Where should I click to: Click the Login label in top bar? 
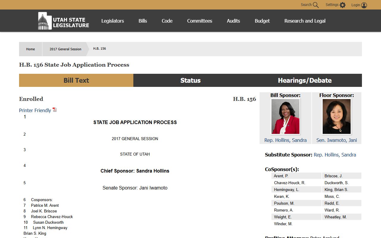pos(356,5)
